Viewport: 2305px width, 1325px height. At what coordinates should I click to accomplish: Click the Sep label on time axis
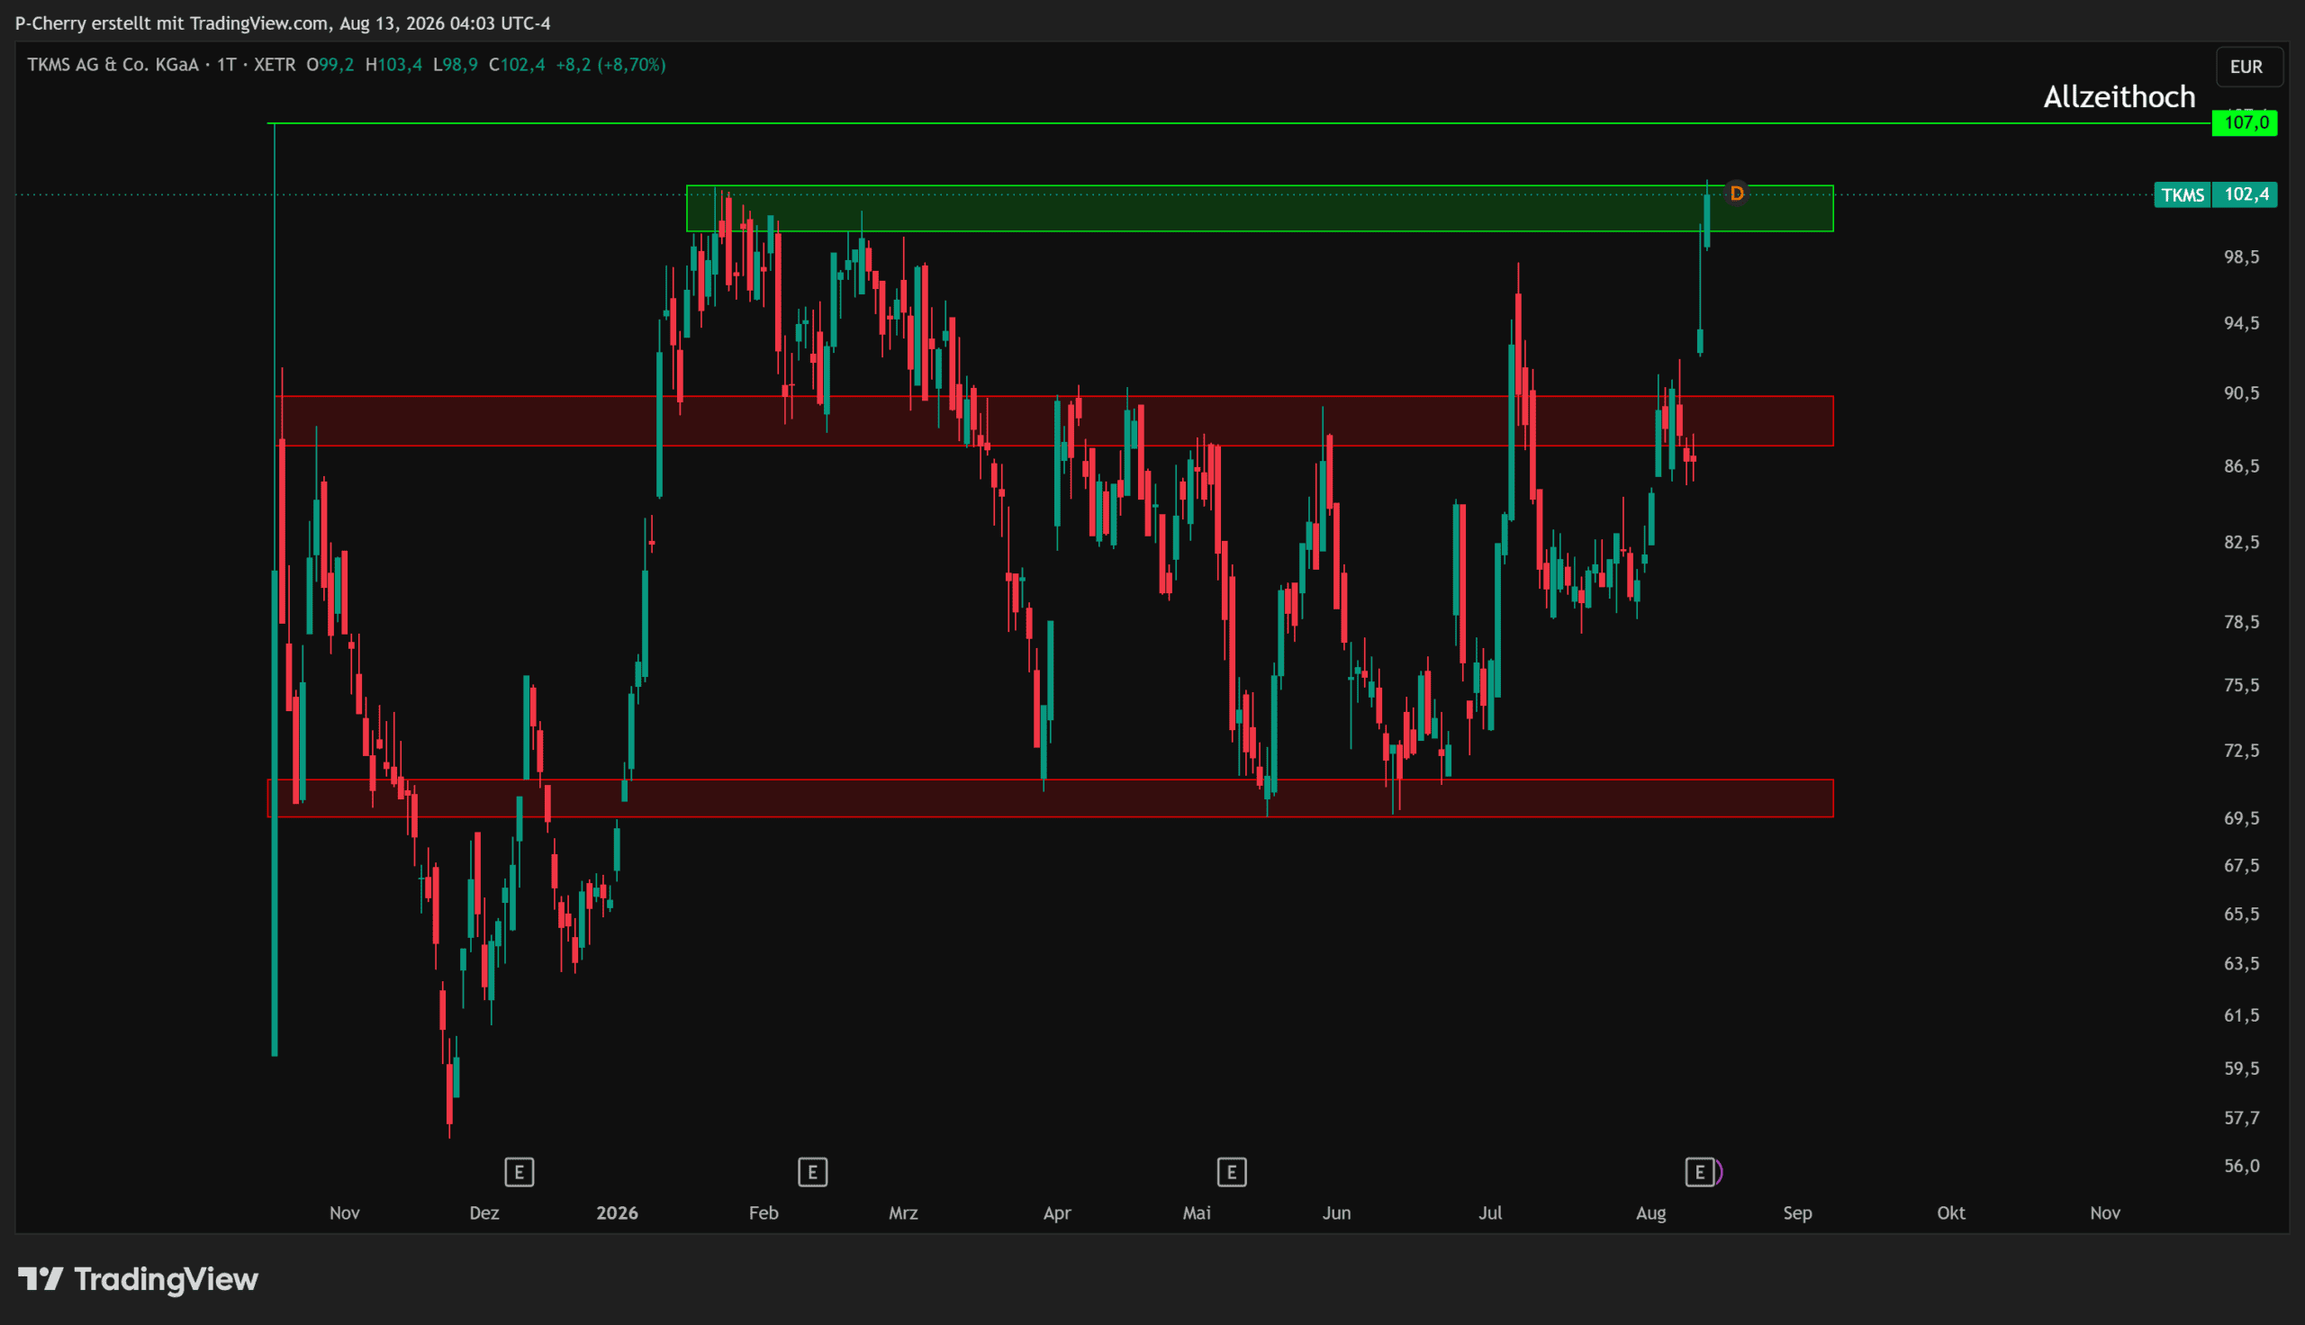[1797, 1212]
